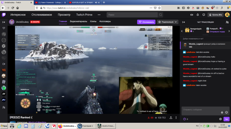Open the chat users list icon
The width and height of the screenshot is (231, 129).
pos(227,22)
